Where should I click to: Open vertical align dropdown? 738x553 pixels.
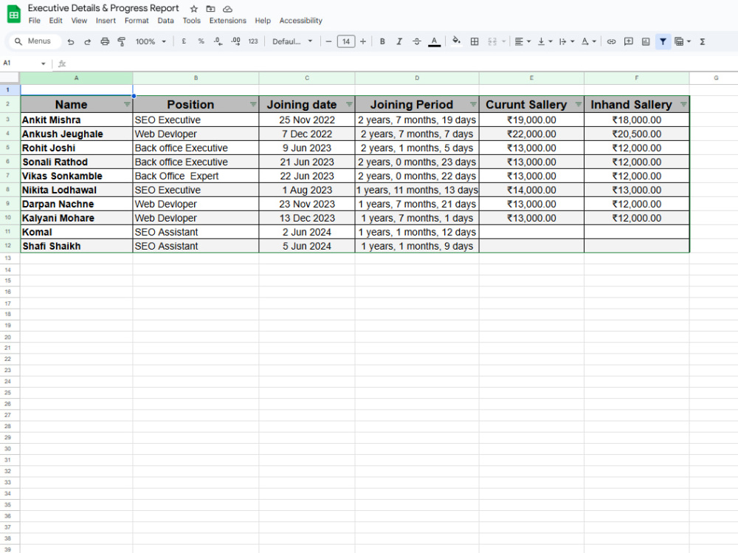[x=545, y=41]
